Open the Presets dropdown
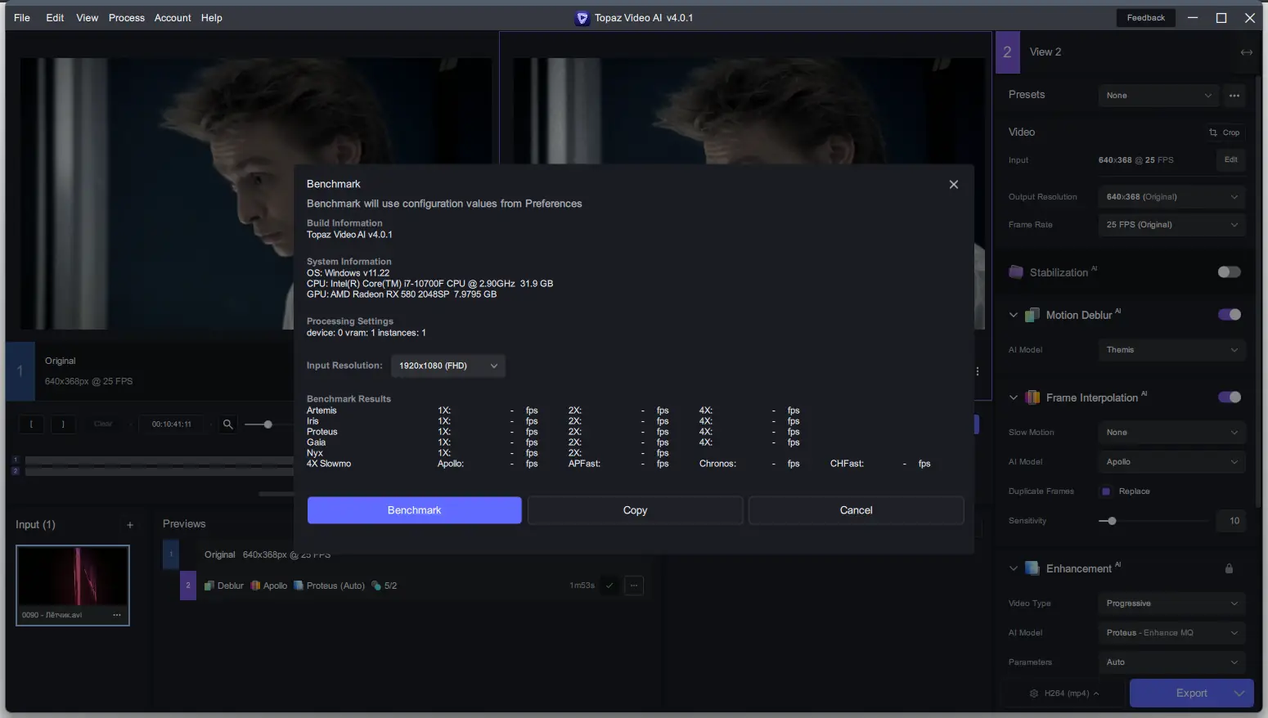 tap(1158, 96)
